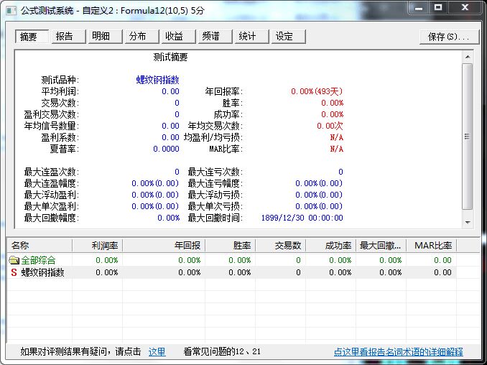Sort by the 年回报 column header
Image resolution: width=487 pixels, height=365 pixels.
(163, 246)
